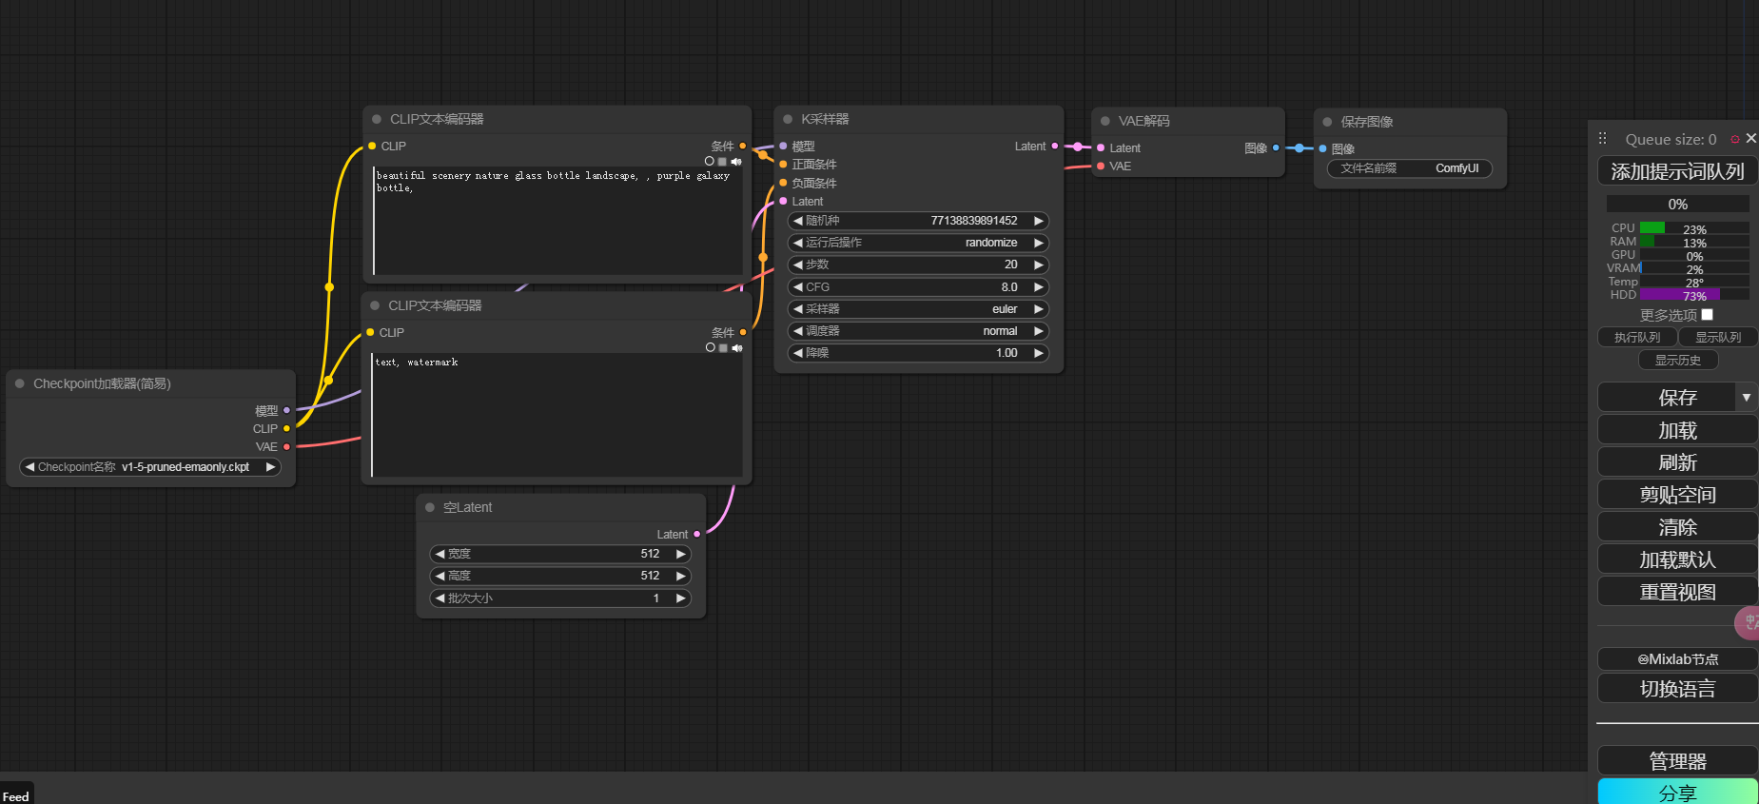The image size is (1759, 804).
Task: Open the 采样器 euler selector
Action: pos(918,309)
